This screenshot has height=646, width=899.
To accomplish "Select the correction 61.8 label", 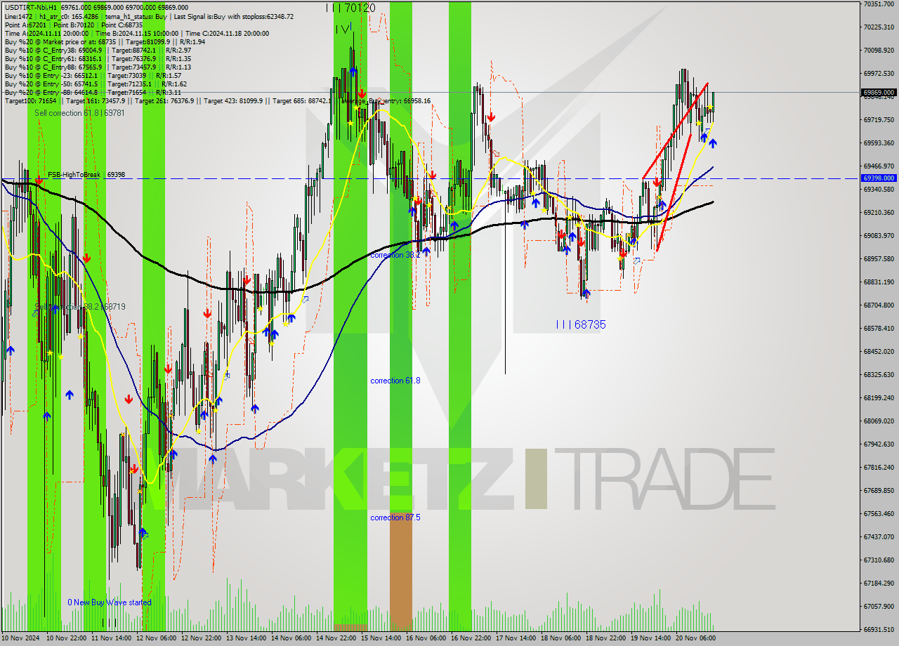I will click(395, 381).
